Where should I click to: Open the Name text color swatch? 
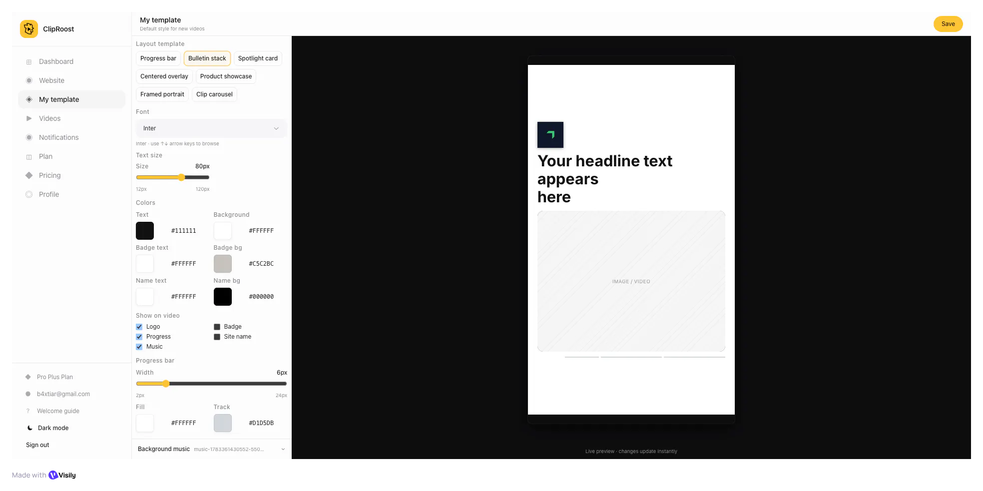[x=145, y=297]
